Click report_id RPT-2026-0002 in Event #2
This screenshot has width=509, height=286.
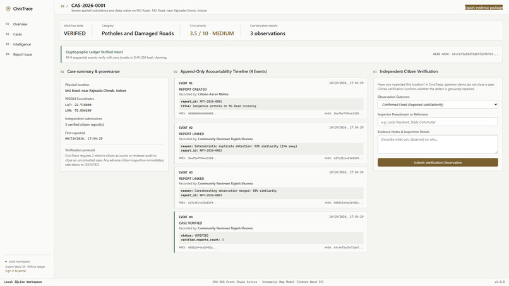[201, 151]
